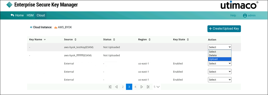Image resolution: width=268 pixels, height=95 pixels.
Task: Click the utimaco brand logo
Action: click(239, 5)
